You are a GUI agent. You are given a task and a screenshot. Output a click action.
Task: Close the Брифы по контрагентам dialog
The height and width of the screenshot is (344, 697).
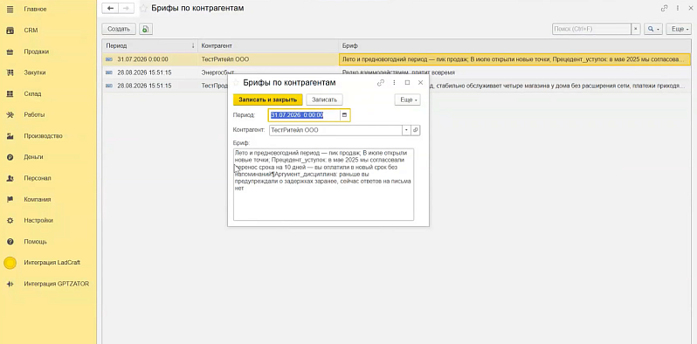[420, 83]
